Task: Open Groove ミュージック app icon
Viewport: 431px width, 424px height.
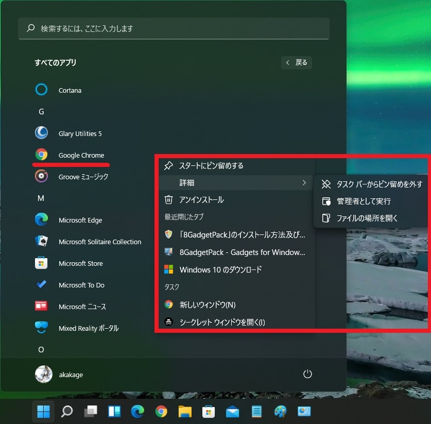Action: [x=41, y=176]
